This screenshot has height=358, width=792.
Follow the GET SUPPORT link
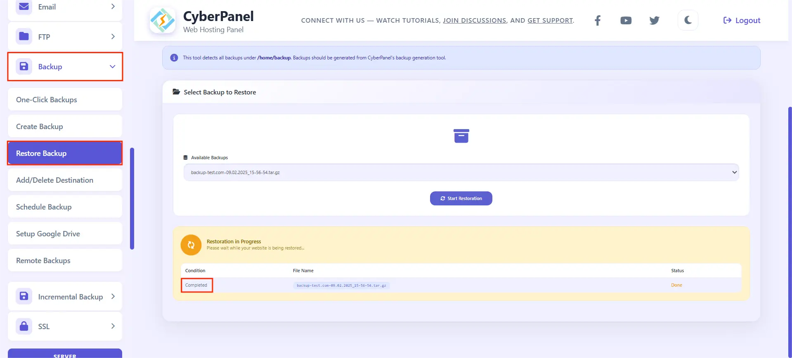550,21
